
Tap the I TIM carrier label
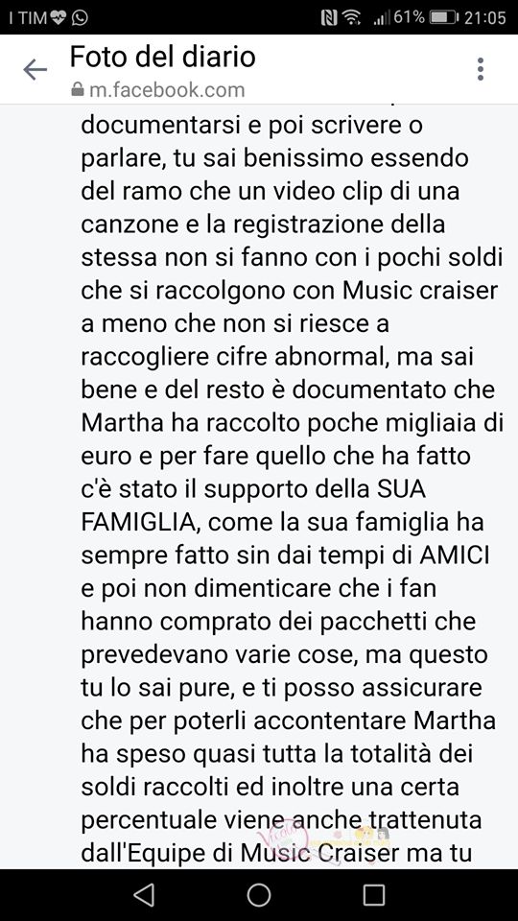pyautogui.click(x=28, y=17)
